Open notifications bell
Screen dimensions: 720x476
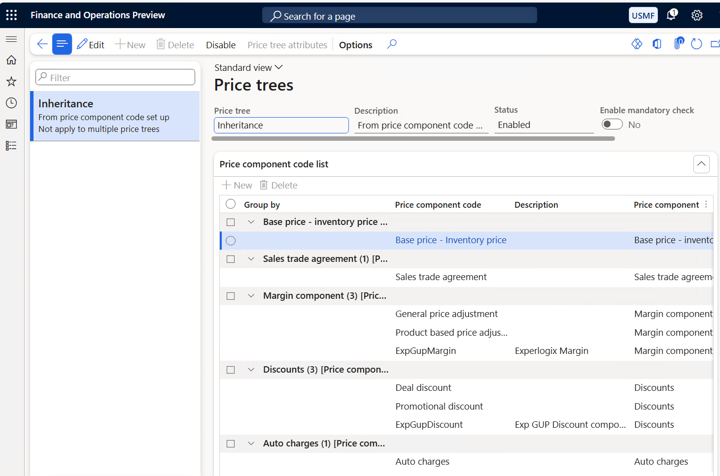point(671,15)
